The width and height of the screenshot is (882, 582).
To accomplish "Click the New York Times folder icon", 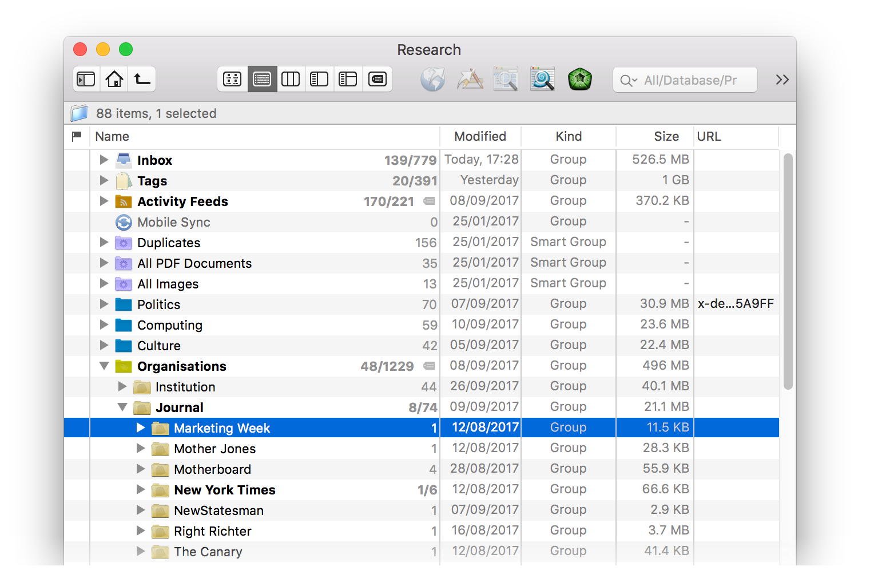I will click(x=160, y=490).
